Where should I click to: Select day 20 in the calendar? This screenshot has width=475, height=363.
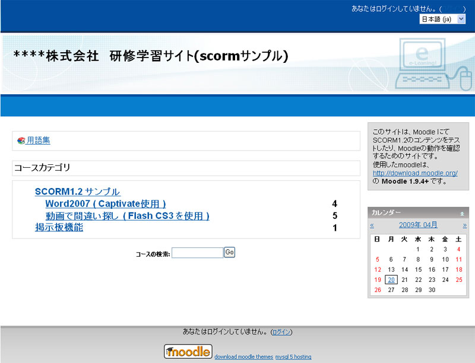pyautogui.click(x=391, y=279)
